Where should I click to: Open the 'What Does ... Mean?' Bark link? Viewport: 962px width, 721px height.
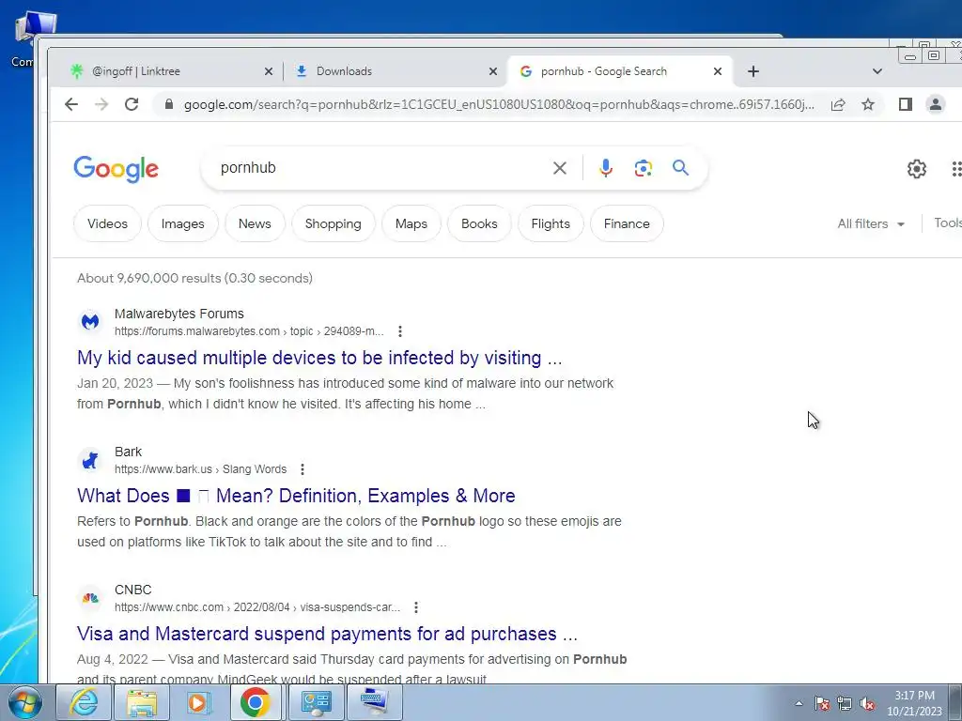296,496
